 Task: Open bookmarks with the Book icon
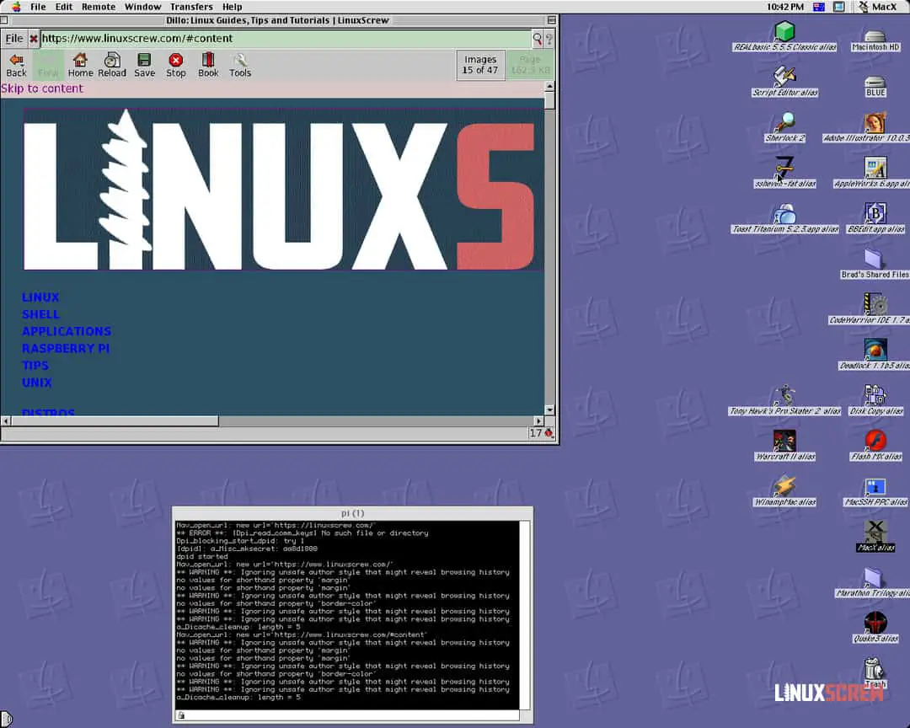pyautogui.click(x=208, y=65)
